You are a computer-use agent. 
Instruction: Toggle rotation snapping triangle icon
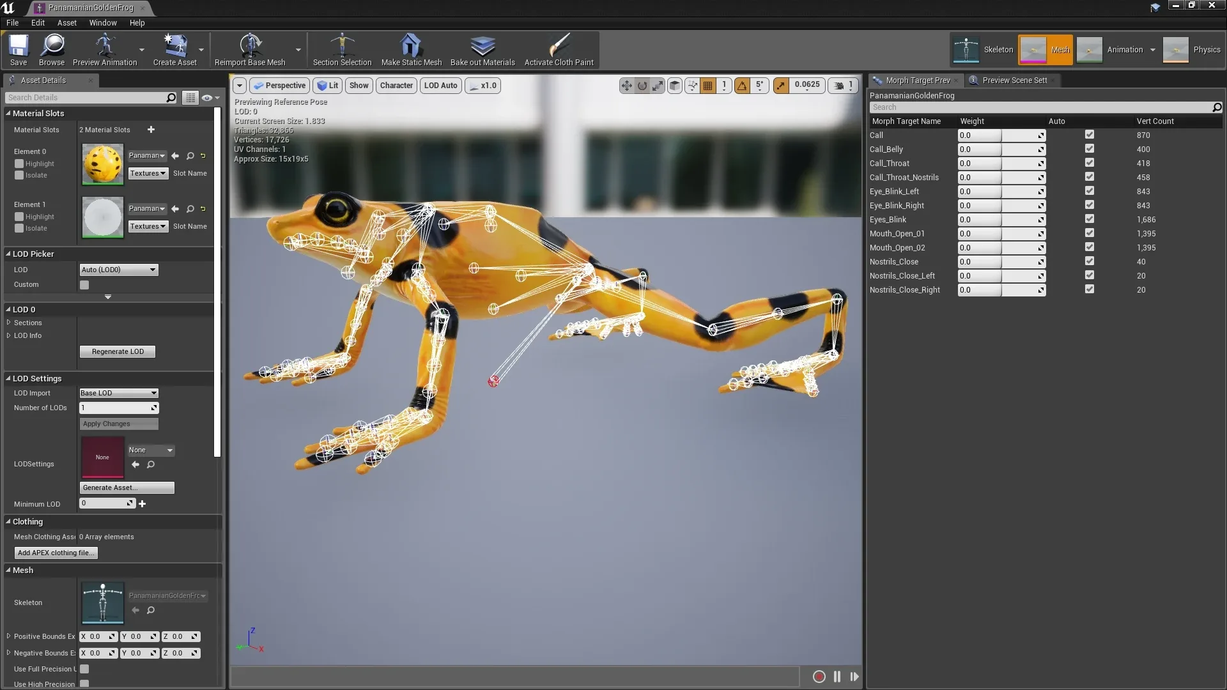pyautogui.click(x=742, y=86)
